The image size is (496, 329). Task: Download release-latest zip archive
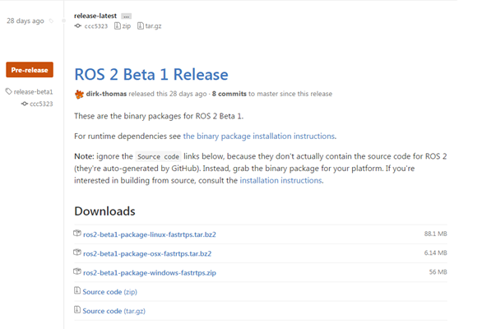[126, 26]
